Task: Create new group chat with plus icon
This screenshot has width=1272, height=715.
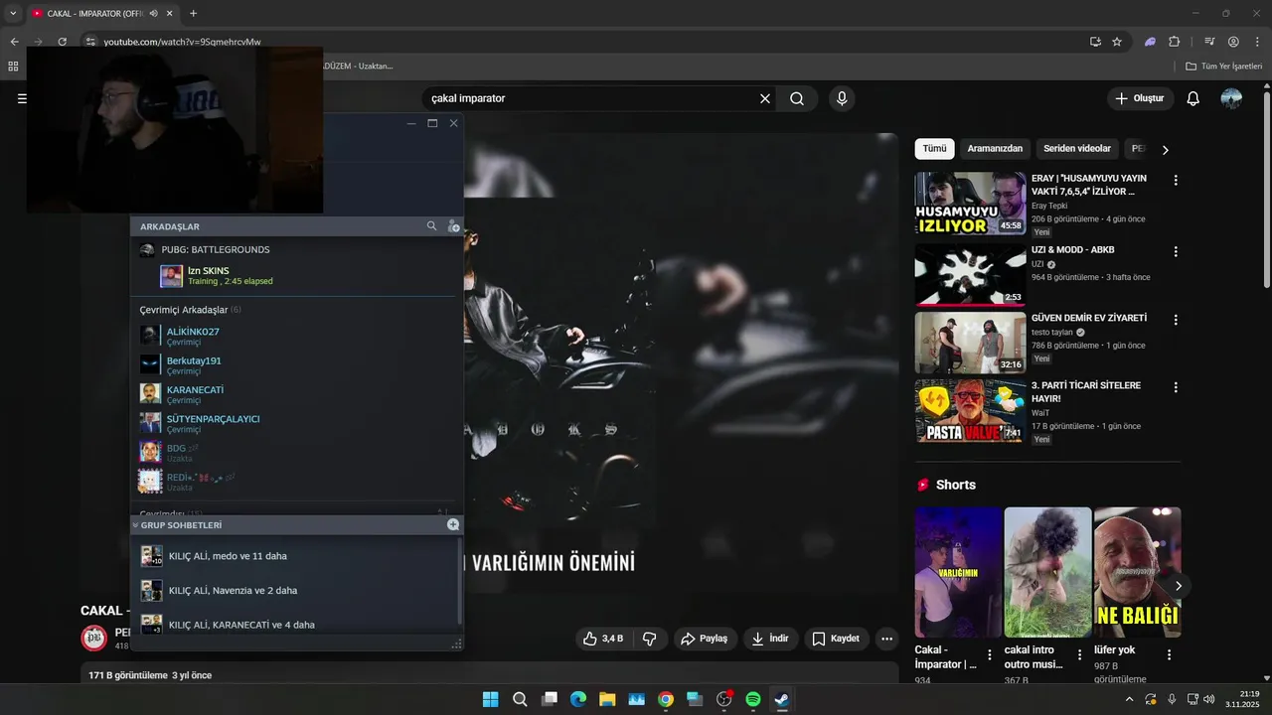Action: point(453,524)
